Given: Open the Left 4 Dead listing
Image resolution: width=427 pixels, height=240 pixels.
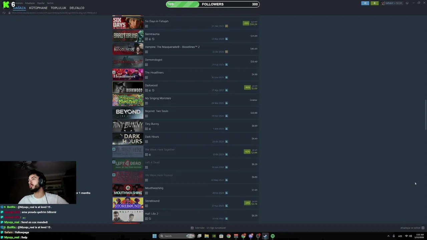Looking at the screenshot, I should (x=185, y=164).
